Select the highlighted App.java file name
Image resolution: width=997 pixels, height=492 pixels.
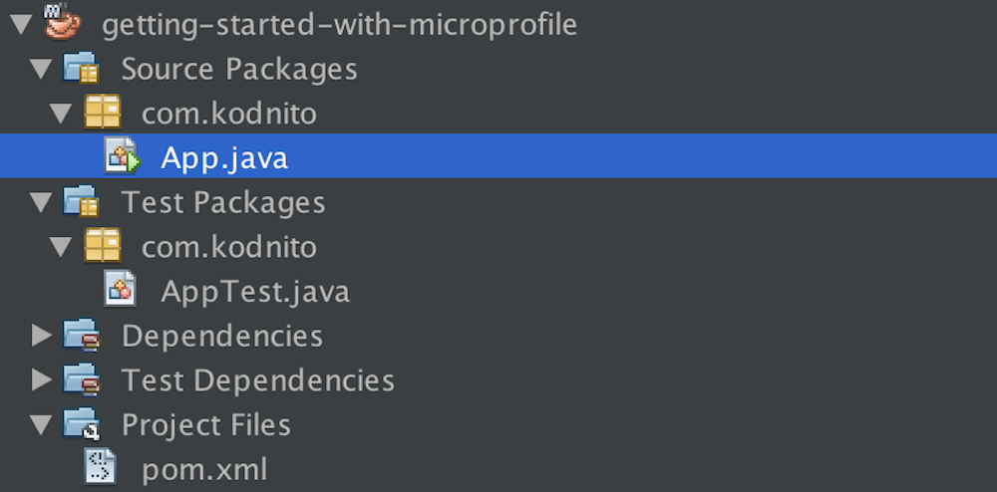(x=224, y=157)
